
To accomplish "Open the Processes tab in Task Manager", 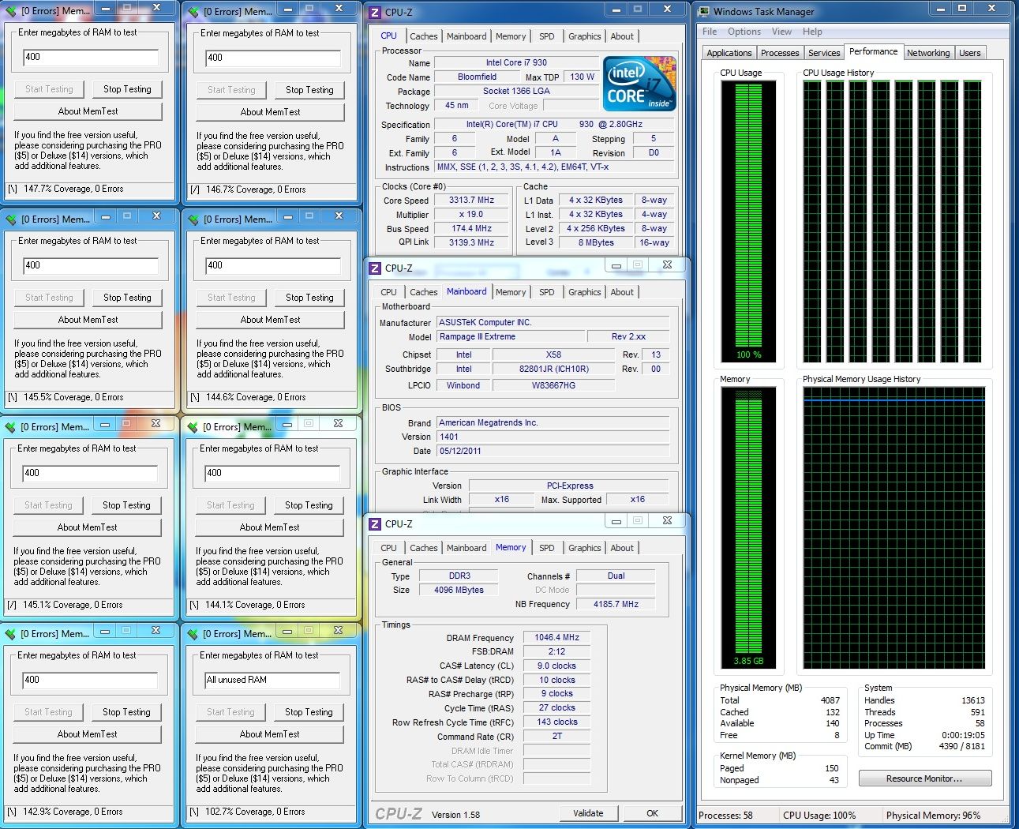I will click(779, 53).
